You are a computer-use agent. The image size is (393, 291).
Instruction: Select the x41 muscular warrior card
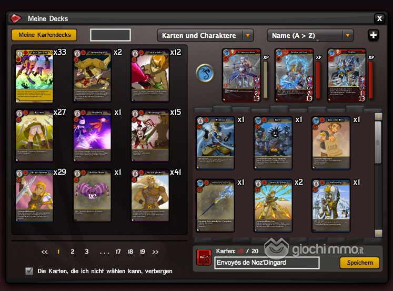(150, 196)
